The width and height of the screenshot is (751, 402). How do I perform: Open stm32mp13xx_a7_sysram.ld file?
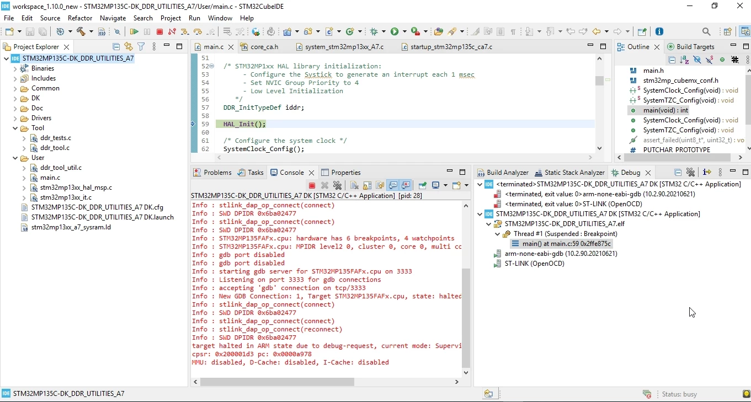pyautogui.click(x=71, y=227)
